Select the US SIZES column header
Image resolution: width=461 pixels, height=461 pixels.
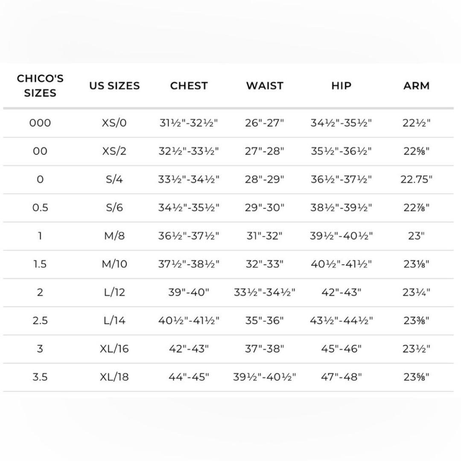coord(114,85)
